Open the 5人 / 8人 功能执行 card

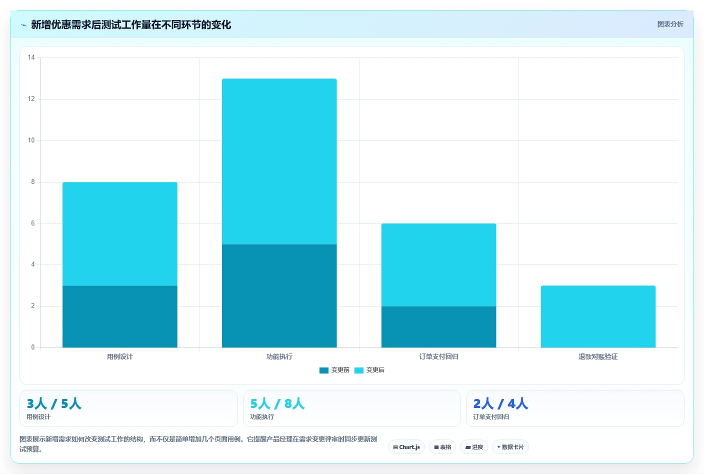coord(352,408)
